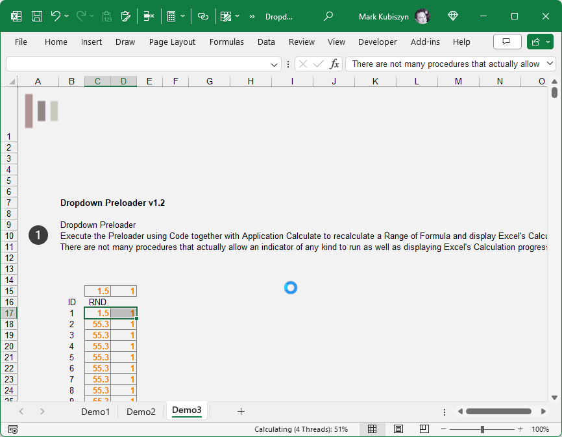Click the zoom slider handle
Screen dimensions: 562x437
point(482,429)
